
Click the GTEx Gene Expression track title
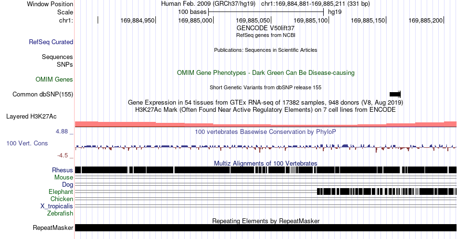coord(266,102)
